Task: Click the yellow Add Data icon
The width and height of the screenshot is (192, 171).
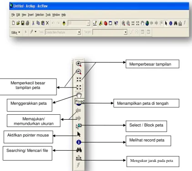Action: pyautogui.click(x=64, y=23)
